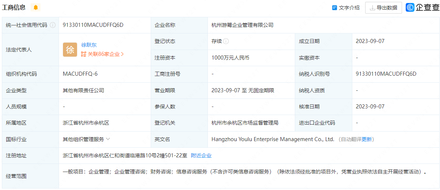The width and height of the screenshot is (440, 190).
Task: Open legal representative 徐跃东 link
Action: [x=89, y=45]
